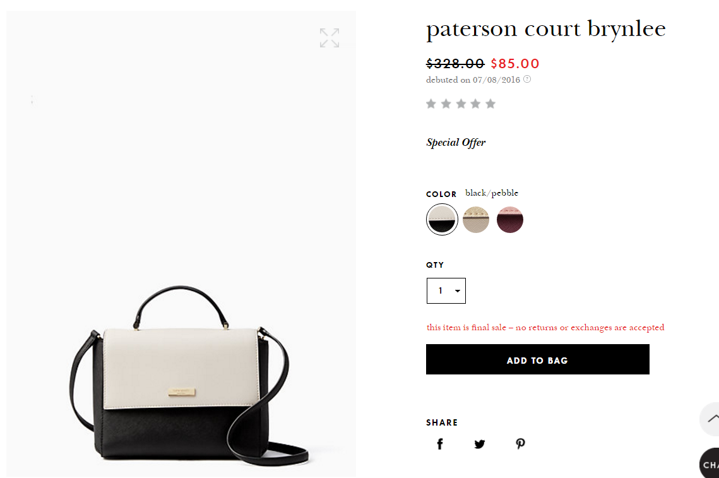The height and width of the screenshot is (478, 719).
Task: Click the back-to-top arrow button
Action: (x=710, y=419)
